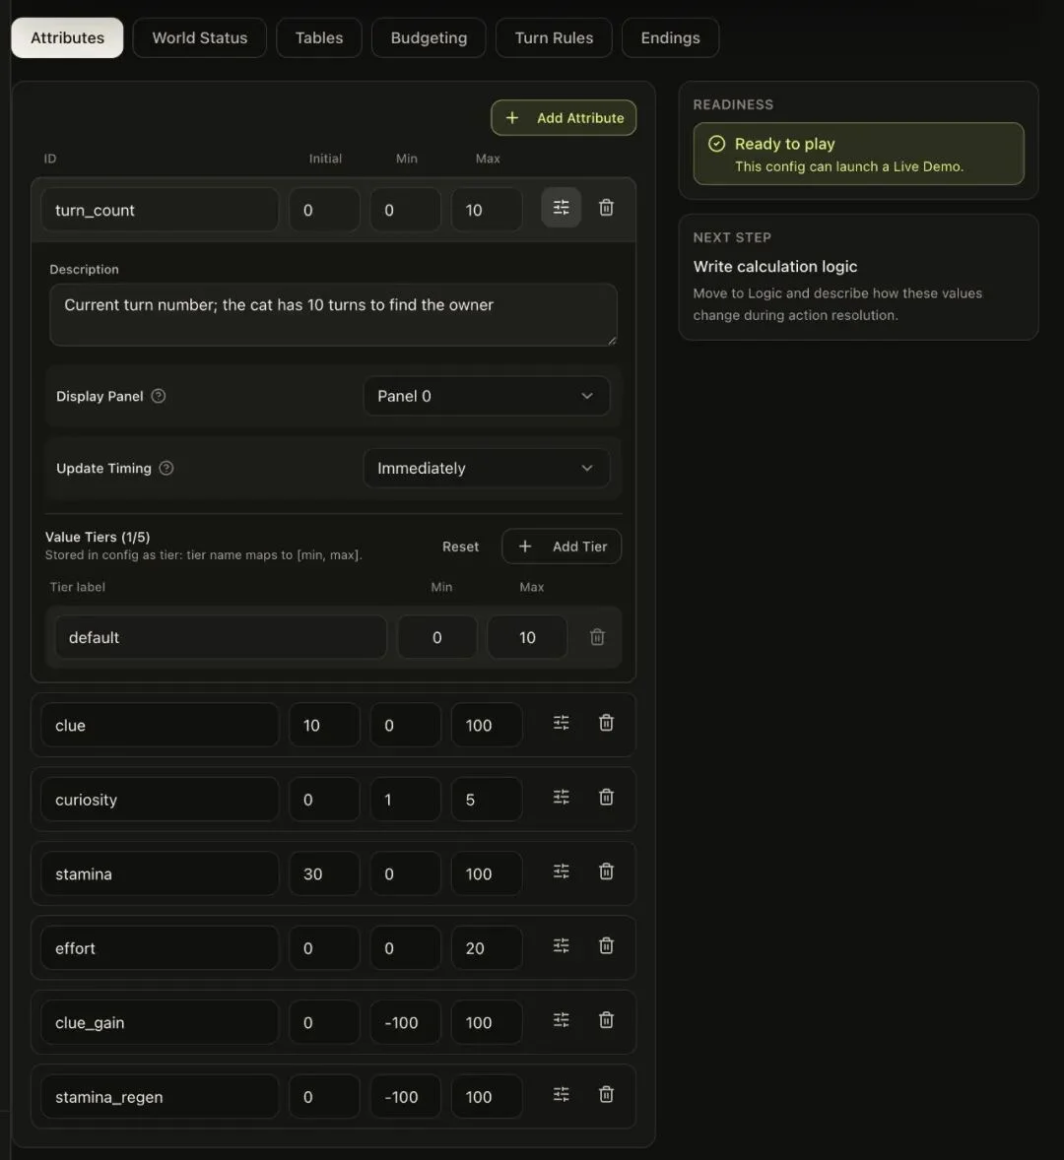Delete the curiosity attribute
Screen dimensions: 1064x1160
tap(606, 797)
